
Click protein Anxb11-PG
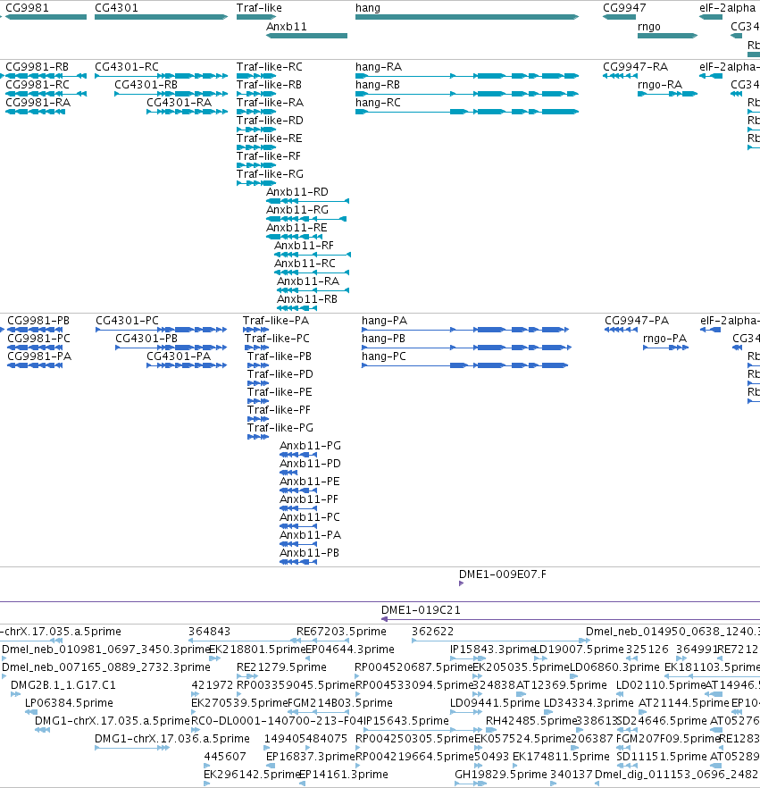pos(298,455)
